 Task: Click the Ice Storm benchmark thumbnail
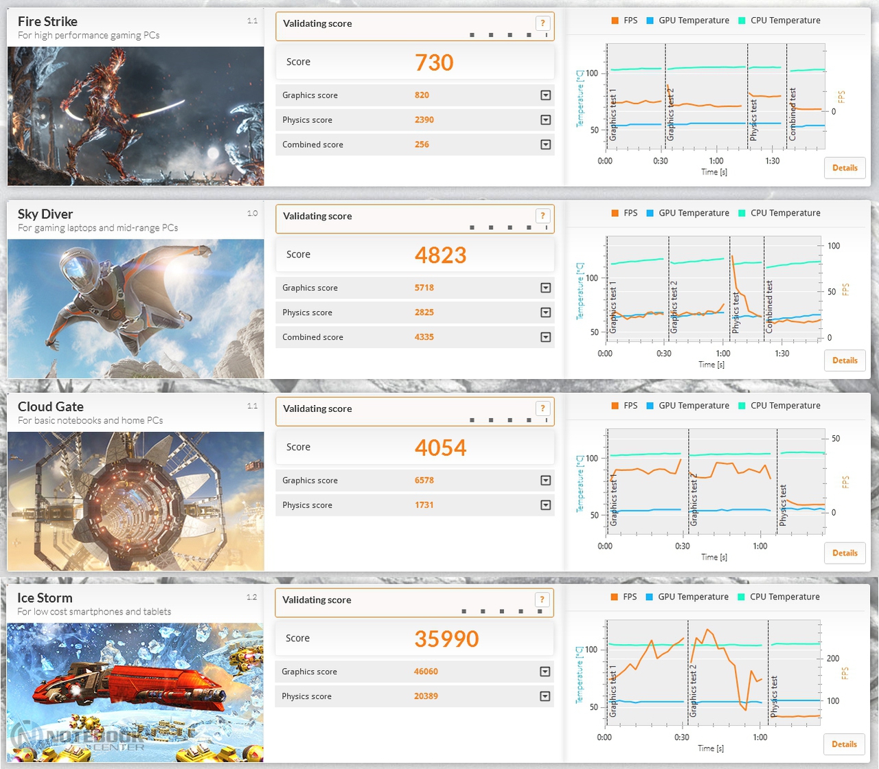(x=135, y=693)
